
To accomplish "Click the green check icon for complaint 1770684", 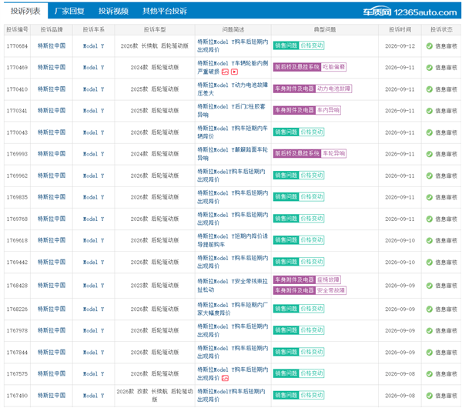I will pos(430,46).
